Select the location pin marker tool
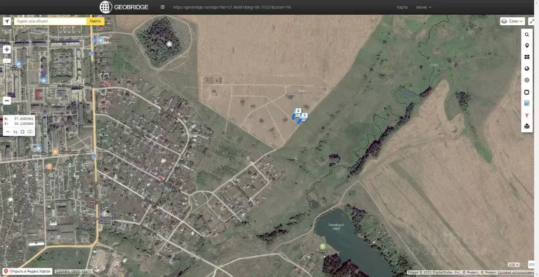This screenshot has height=277, width=539. (x=527, y=46)
